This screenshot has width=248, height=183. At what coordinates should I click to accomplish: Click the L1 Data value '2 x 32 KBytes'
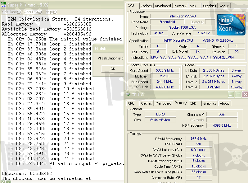point(214,70)
